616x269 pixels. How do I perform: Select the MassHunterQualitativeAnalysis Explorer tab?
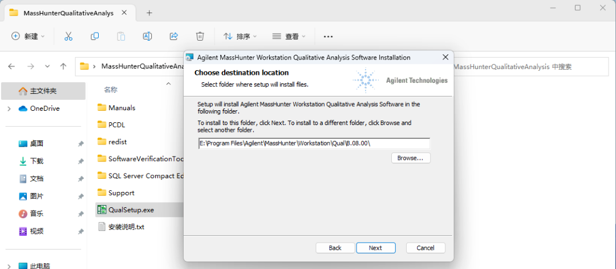68,13
